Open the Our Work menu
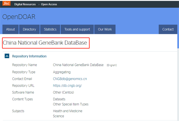The height and width of the screenshot is (121, 179). 105,29
